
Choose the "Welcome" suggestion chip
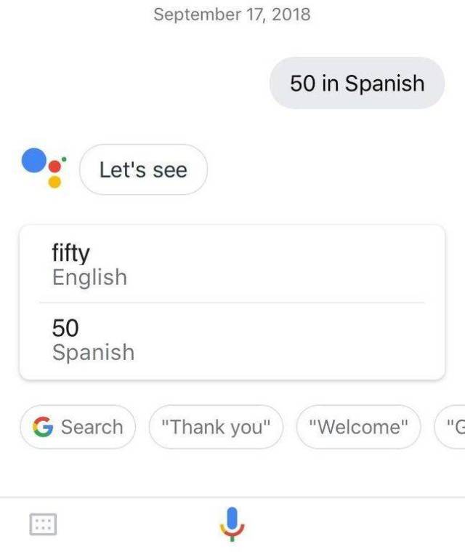click(x=358, y=427)
